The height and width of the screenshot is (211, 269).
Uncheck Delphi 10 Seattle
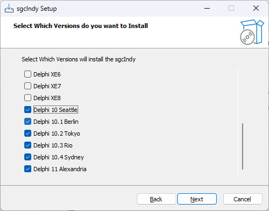tap(27, 110)
